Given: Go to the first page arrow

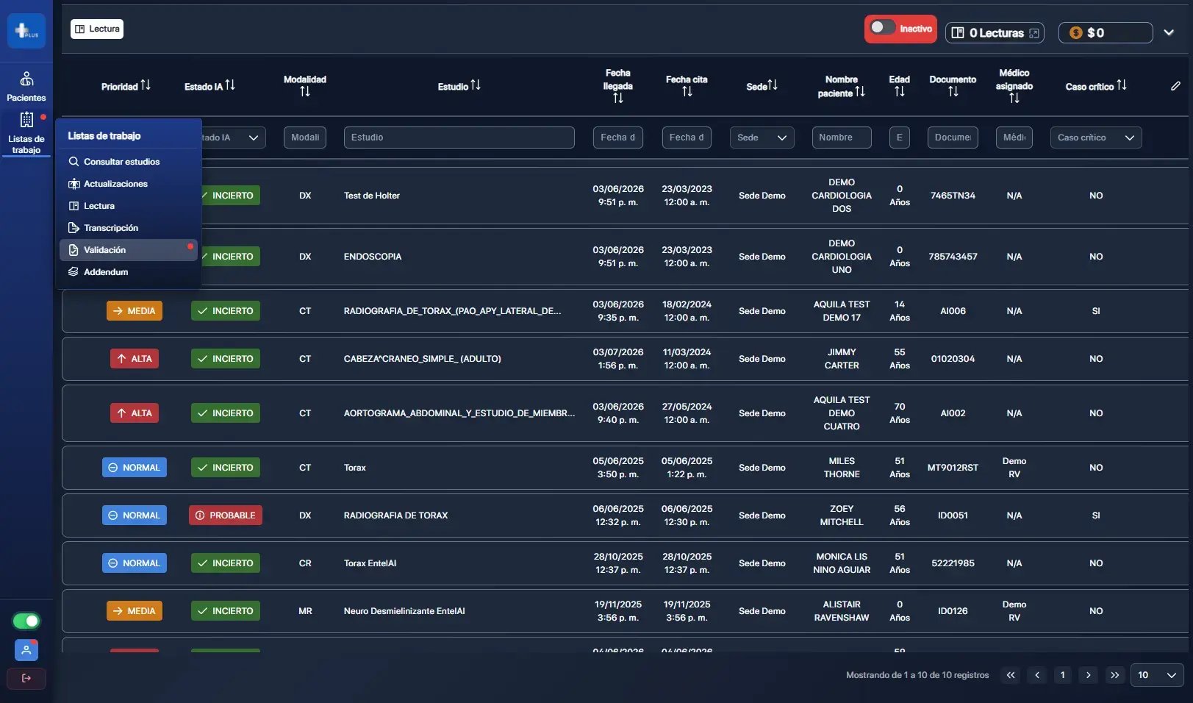Looking at the screenshot, I should pos(1011,675).
